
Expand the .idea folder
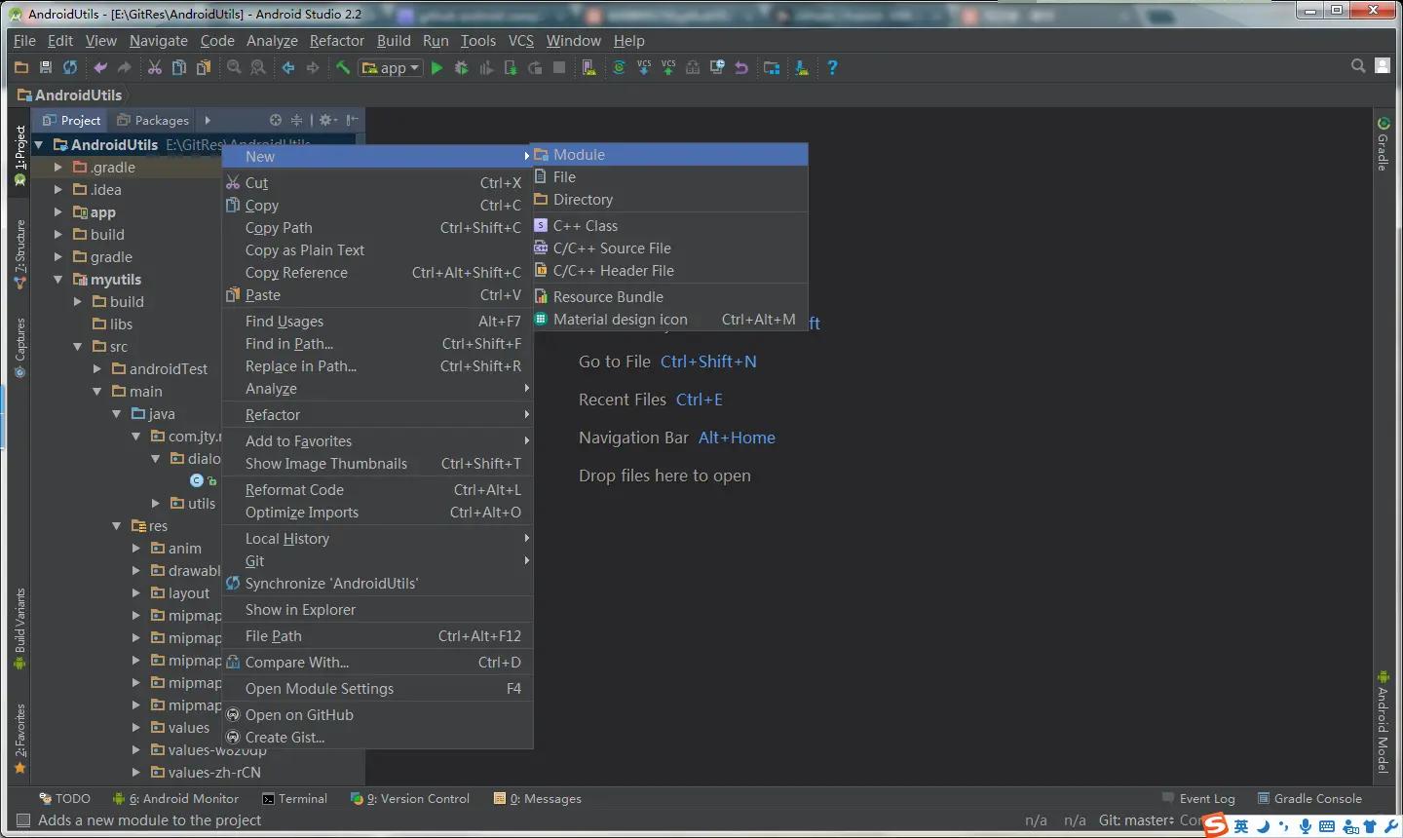click(x=58, y=190)
